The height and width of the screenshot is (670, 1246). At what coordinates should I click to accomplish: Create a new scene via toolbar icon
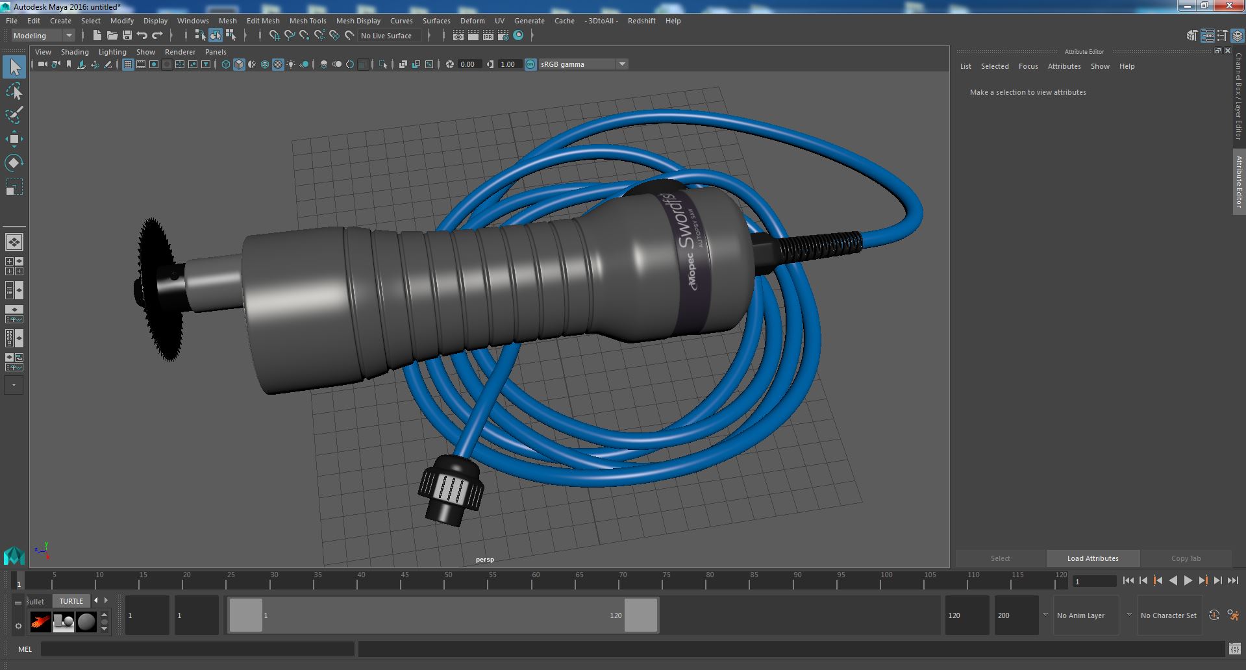click(x=97, y=36)
